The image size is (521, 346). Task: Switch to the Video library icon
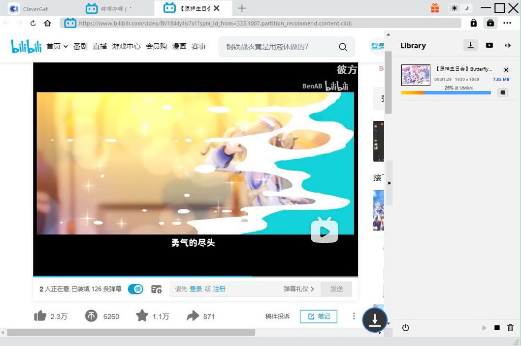[x=489, y=45]
